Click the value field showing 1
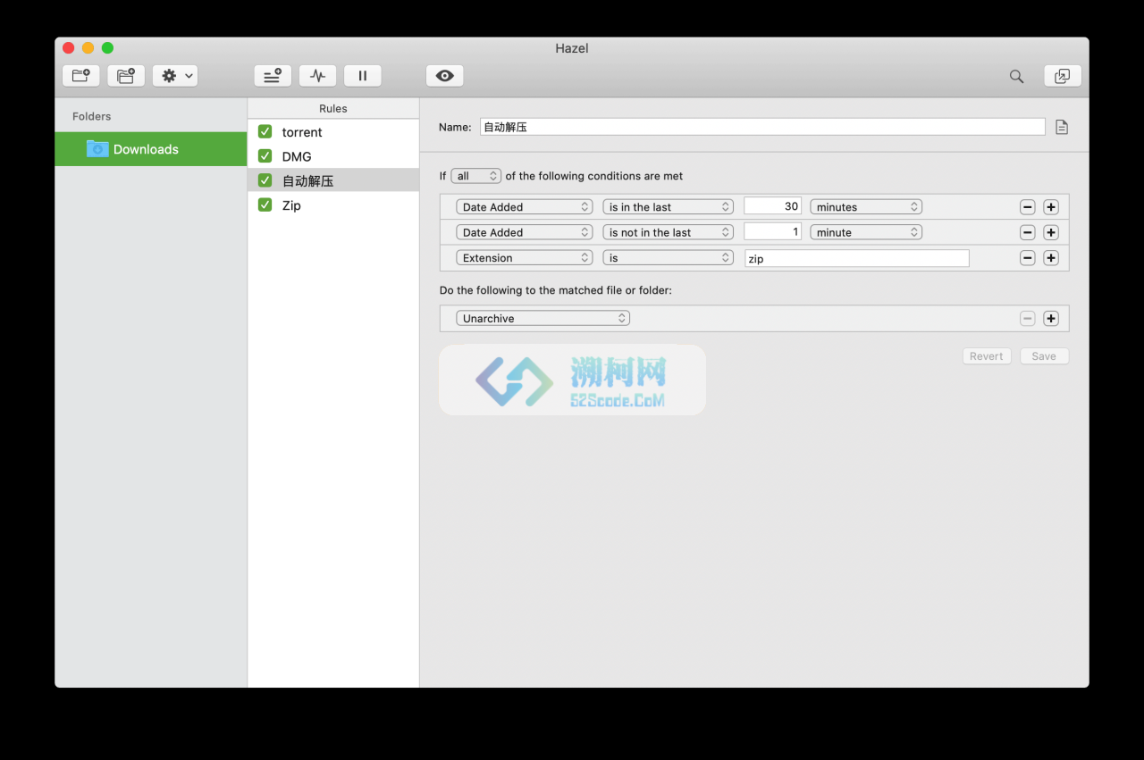 (x=772, y=232)
